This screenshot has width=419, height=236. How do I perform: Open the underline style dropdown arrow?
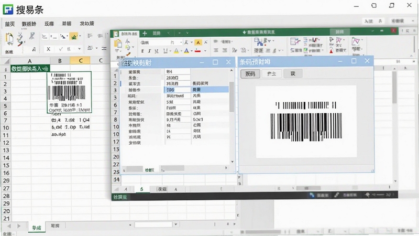click(x=170, y=51)
